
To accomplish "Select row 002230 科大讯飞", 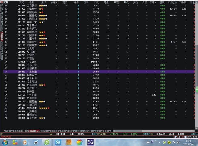I will (x=99, y=29).
